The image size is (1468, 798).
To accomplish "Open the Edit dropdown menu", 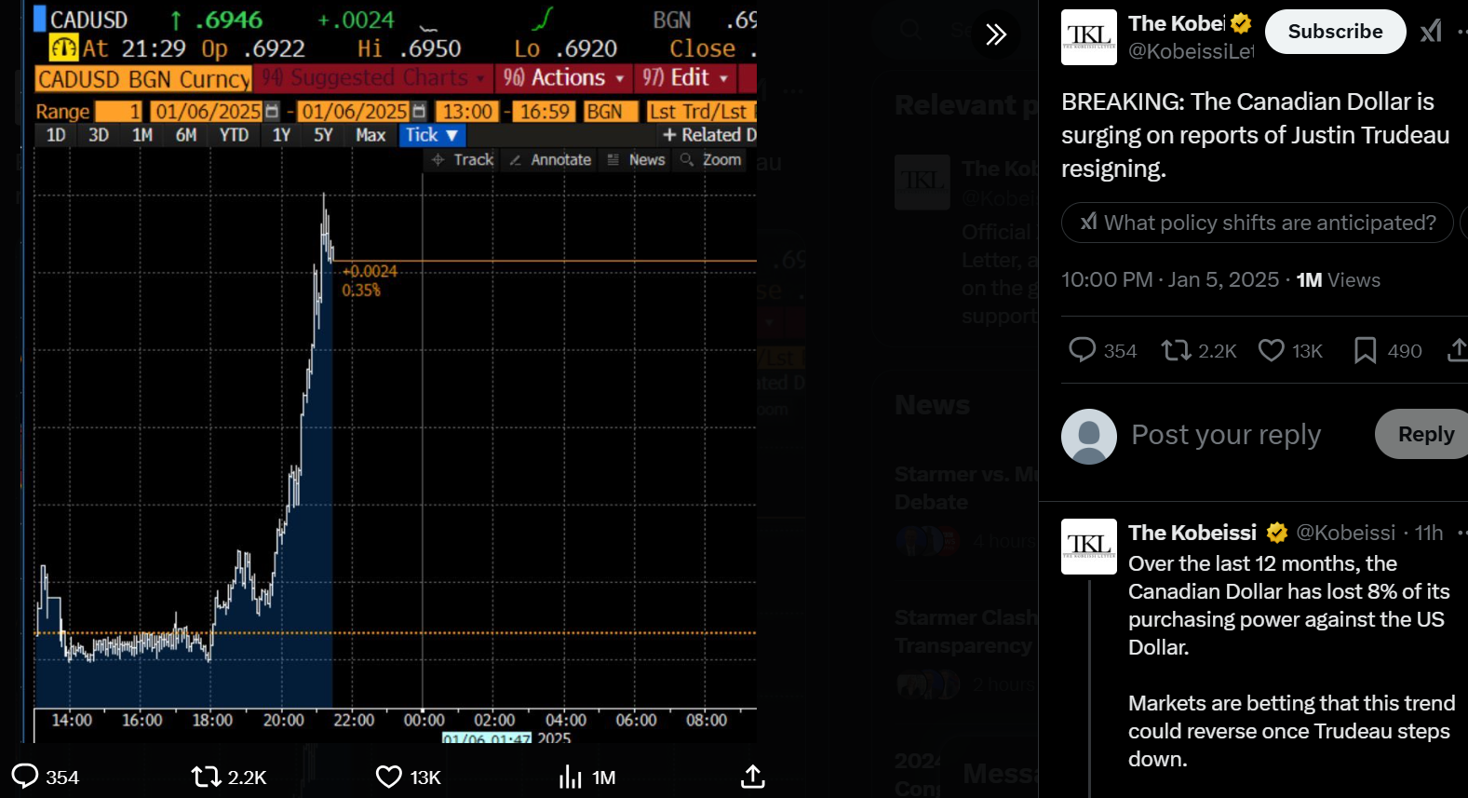I will pos(684,78).
